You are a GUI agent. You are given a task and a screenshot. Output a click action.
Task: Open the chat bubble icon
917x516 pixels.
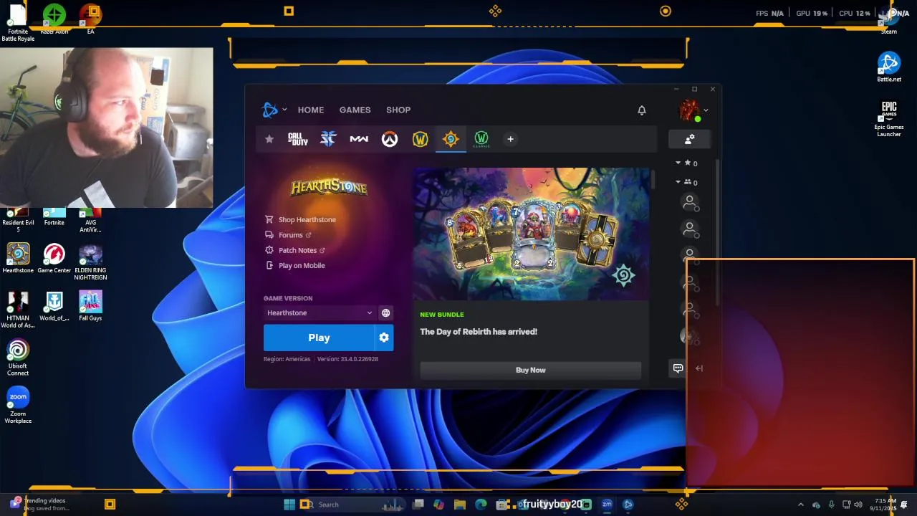678,368
